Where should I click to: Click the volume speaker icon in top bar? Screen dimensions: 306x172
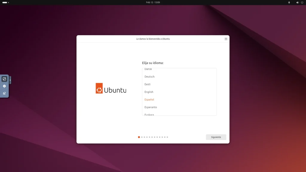[297, 2]
